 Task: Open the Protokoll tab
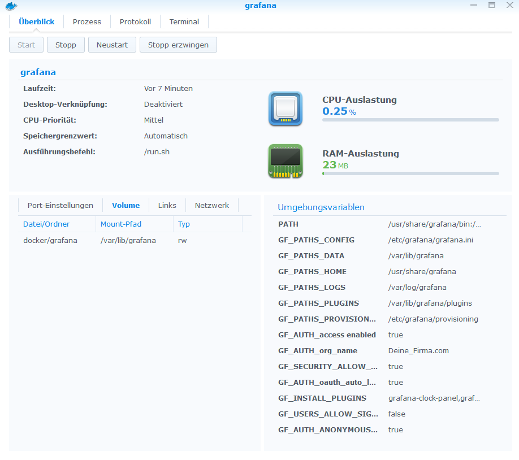(x=135, y=22)
